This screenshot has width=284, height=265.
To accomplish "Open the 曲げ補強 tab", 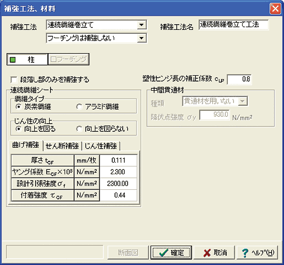I will (26, 145).
